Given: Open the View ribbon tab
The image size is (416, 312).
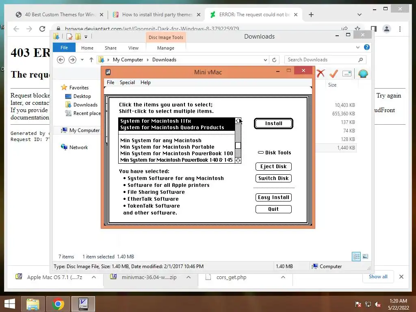Looking at the screenshot, I should click(x=133, y=48).
